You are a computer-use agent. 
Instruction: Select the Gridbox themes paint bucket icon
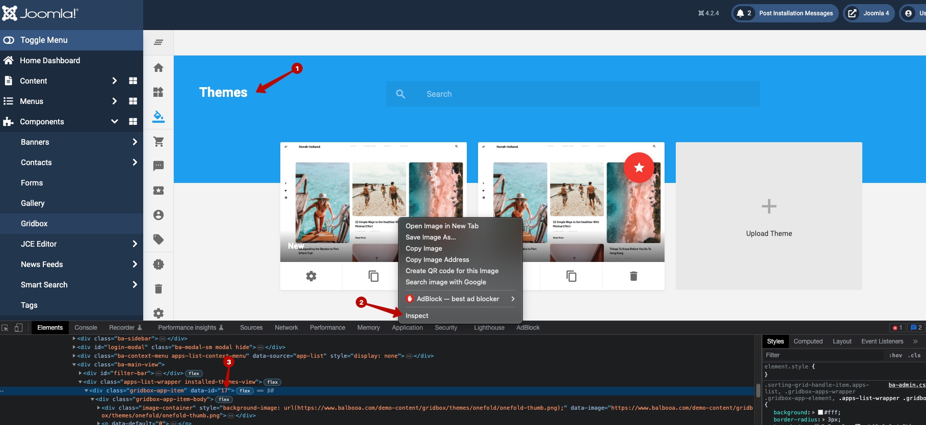tap(158, 116)
